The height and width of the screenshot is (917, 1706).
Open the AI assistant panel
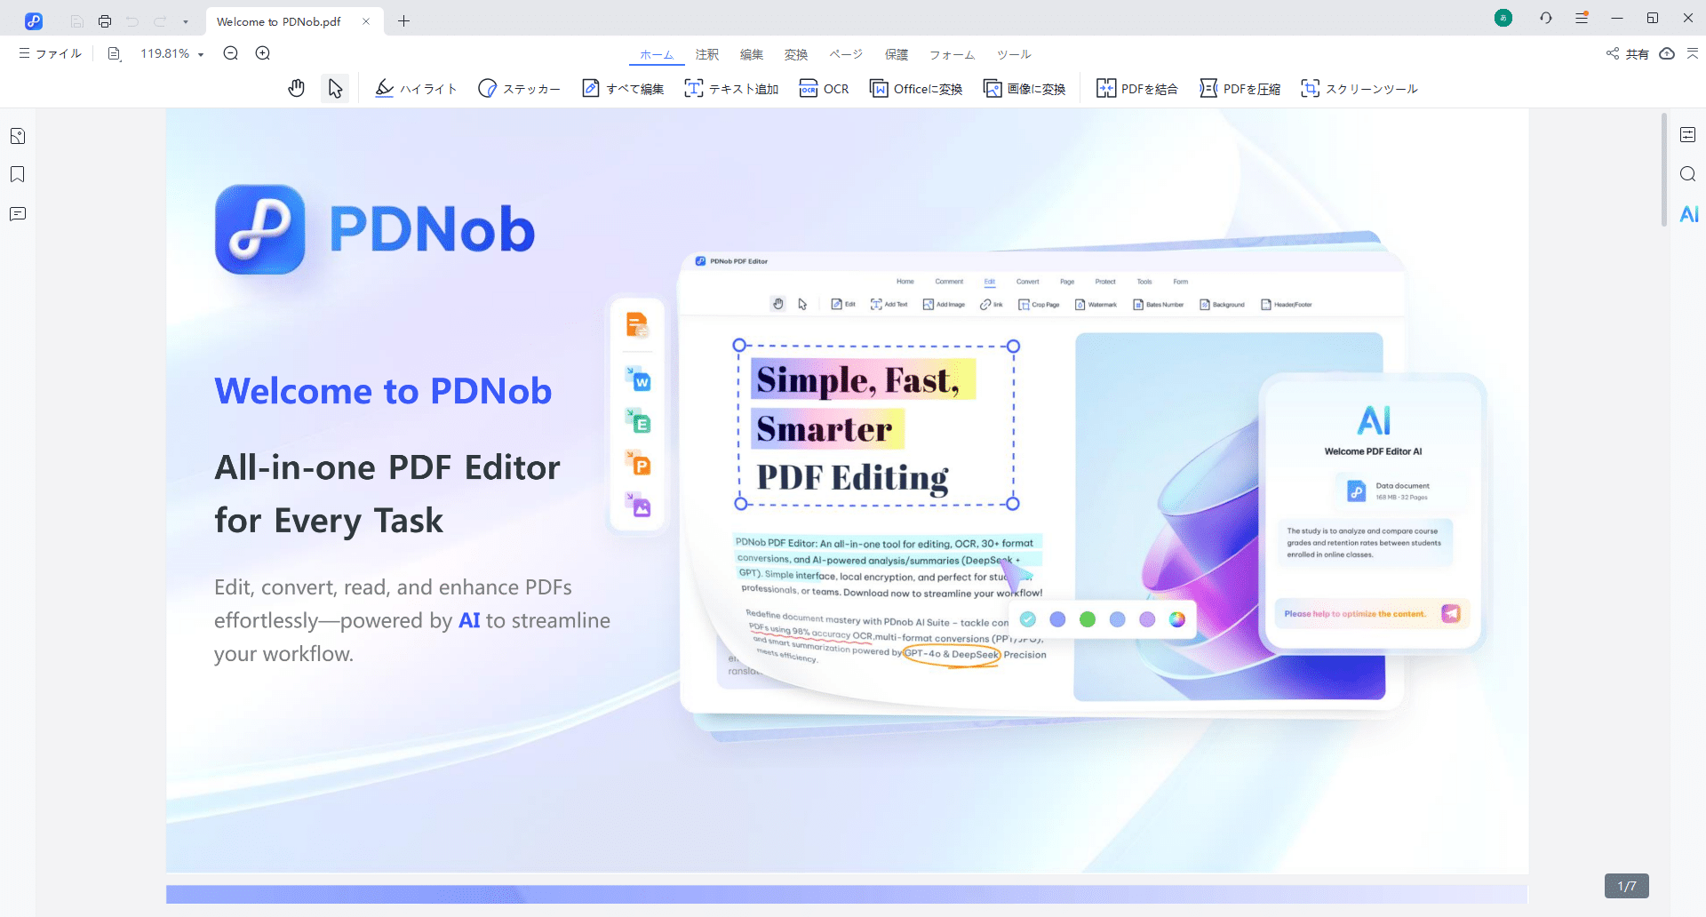coord(1688,214)
